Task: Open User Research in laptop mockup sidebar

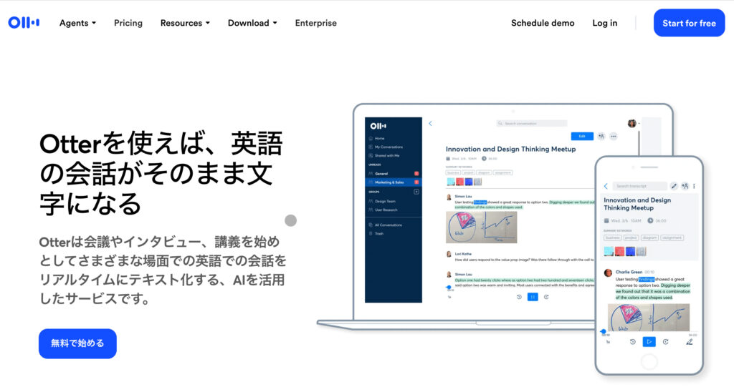Action: 383,210
